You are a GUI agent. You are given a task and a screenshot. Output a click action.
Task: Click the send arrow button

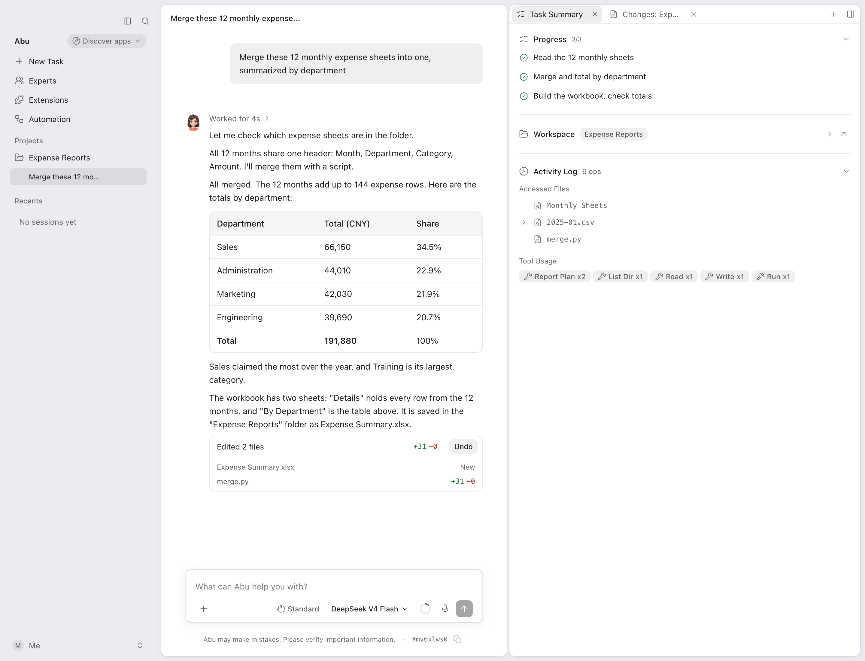(464, 609)
